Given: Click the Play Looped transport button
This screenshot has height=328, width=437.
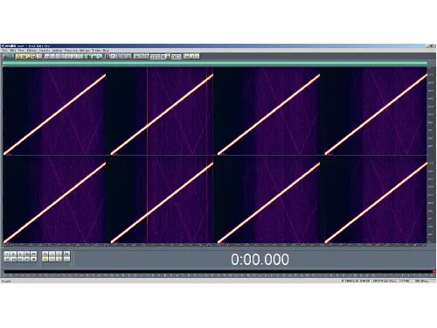Looking at the screenshot, I should [x=33, y=254].
